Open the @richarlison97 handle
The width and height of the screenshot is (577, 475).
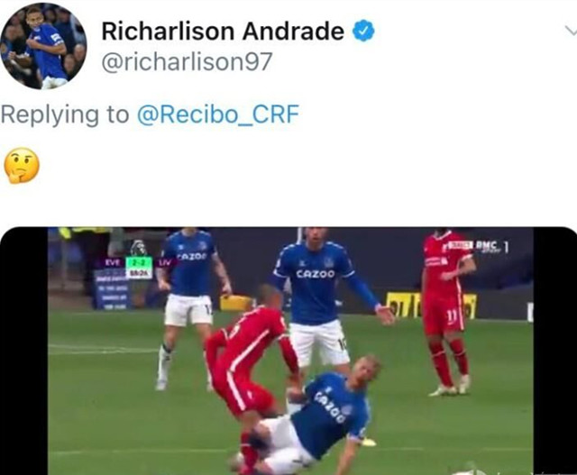(x=187, y=62)
